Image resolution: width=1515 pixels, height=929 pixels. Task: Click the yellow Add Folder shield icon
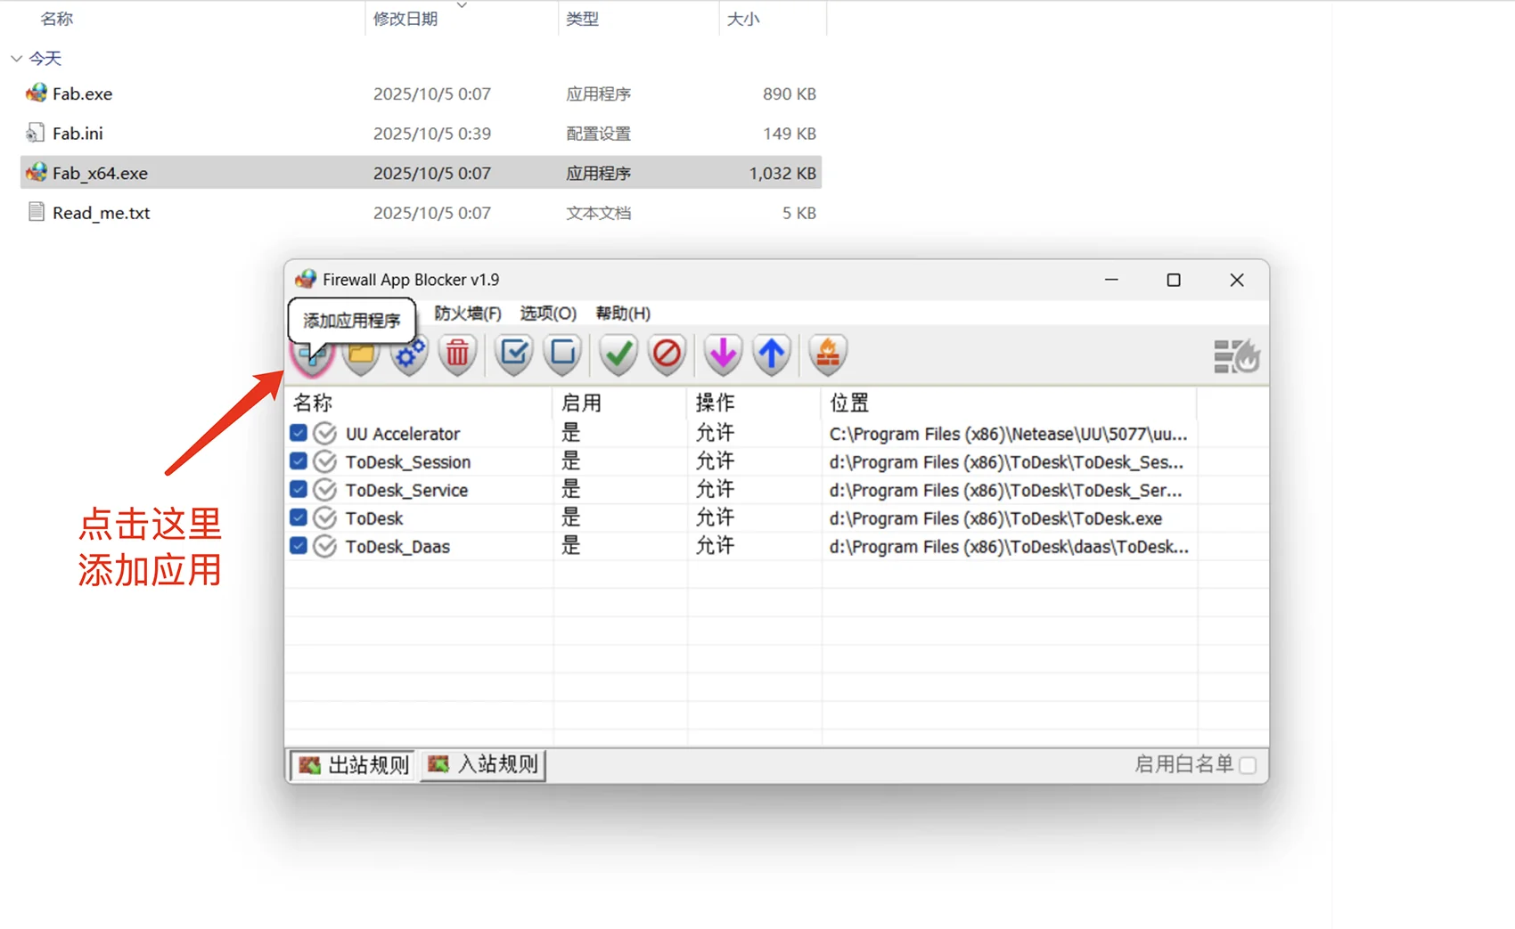pos(361,355)
